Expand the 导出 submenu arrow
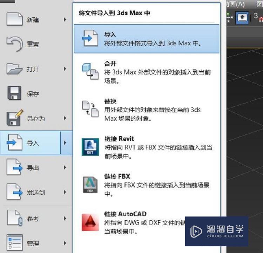Screen dimensions: 263x253 pyautogui.click(x=65, y=167)
